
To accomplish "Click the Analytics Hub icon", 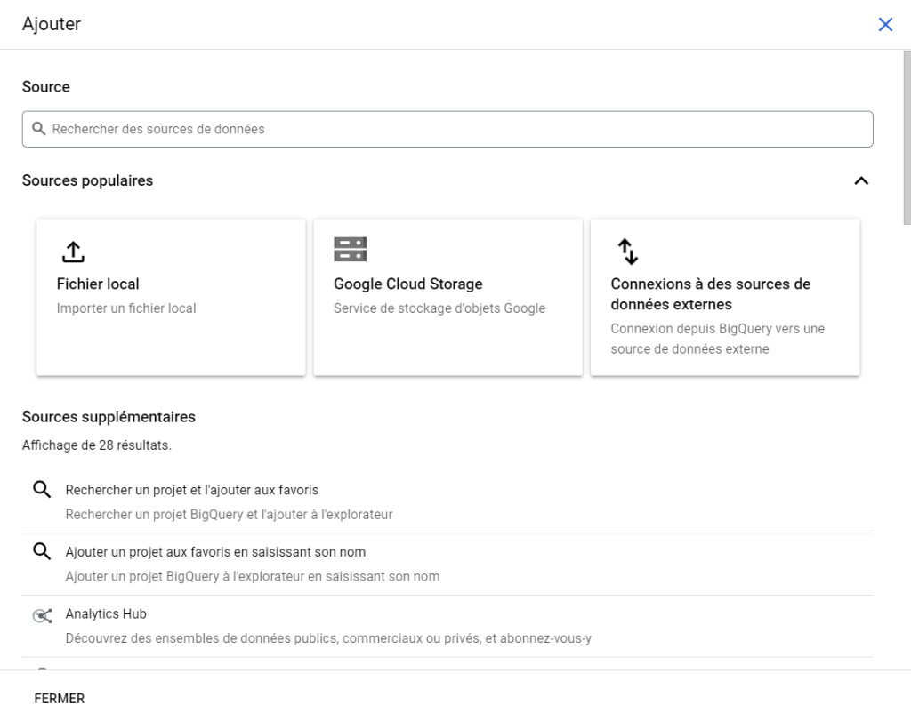I will (41, 615).
